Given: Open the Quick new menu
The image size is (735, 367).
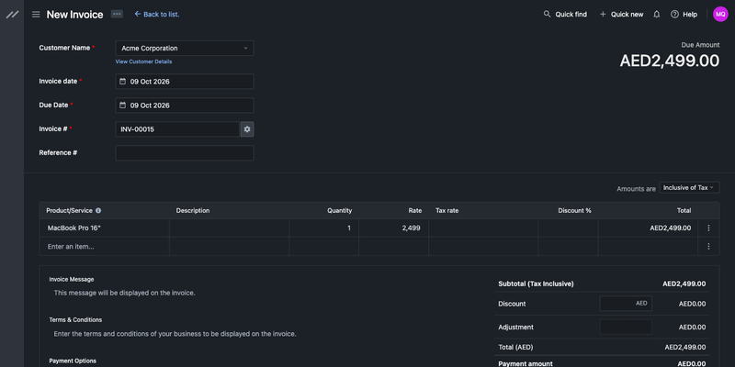Looking at the screenshot, I should coord(622,15).
